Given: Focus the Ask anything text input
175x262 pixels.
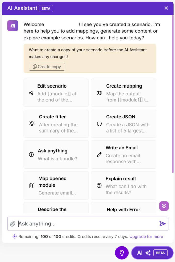Looking at the screenshot, I should 87,224.
